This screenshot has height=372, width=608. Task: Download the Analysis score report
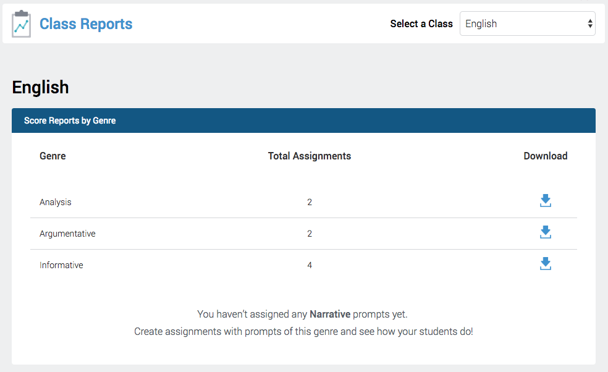pos(545,201)
